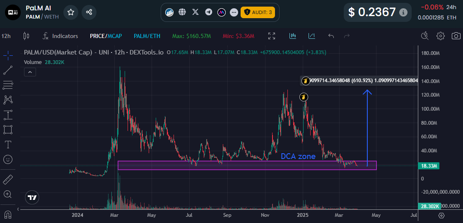
Task: Click the Min: $3.36M label
Action: tap(239, 36)
